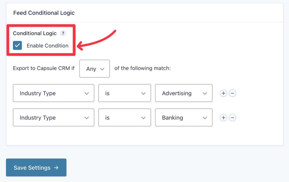Open the Any match type dropdown
Image resolution: width=289 pixels, height=182 pixels.
click(x=94, y=69)
